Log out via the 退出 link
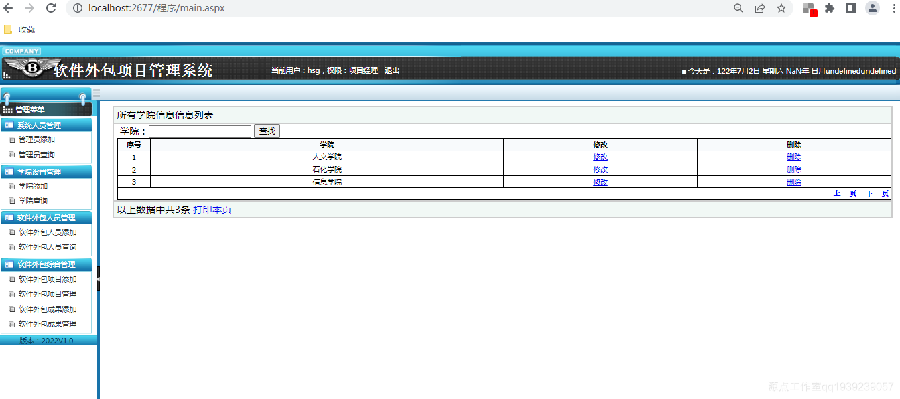This screenshot has width=900, height=399. [391, 70]
